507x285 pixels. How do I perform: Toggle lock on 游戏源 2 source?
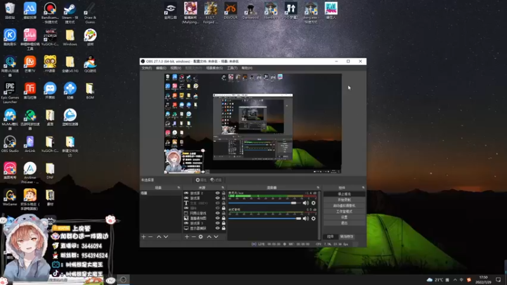(x=224, y=193)
